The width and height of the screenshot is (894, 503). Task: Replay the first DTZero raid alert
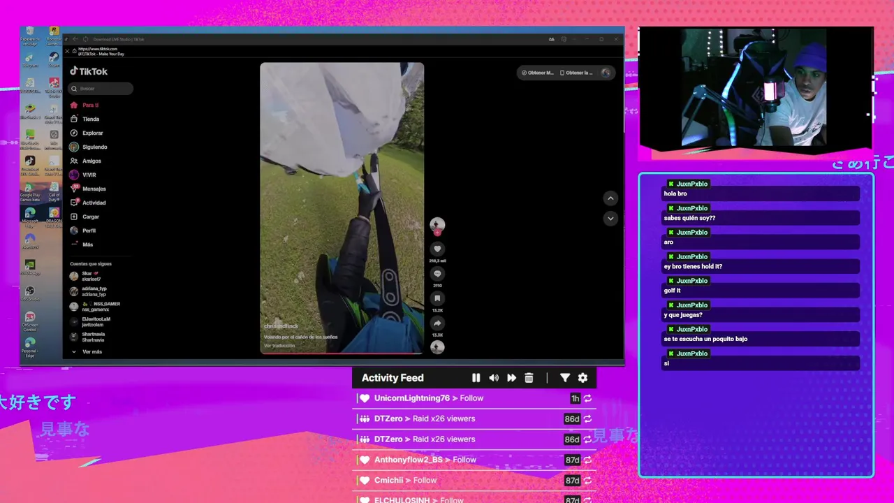coord(587,419)
